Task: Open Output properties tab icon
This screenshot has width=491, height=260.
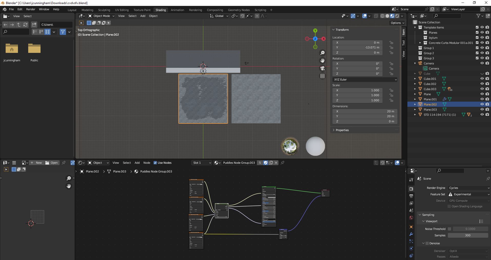Action: tap(411, 196)
